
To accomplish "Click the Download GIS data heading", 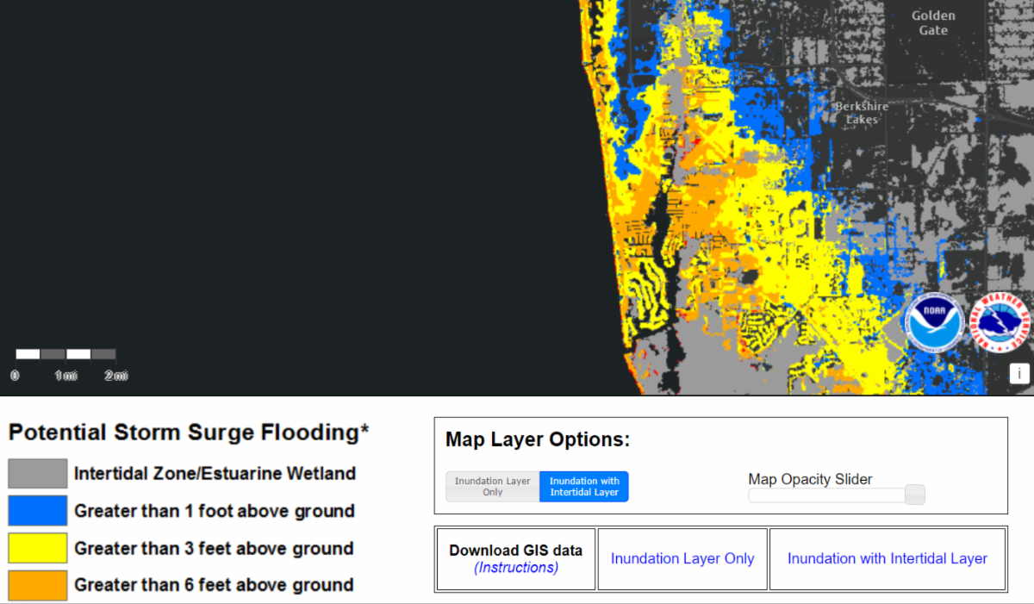I will (x=515, y=551).
